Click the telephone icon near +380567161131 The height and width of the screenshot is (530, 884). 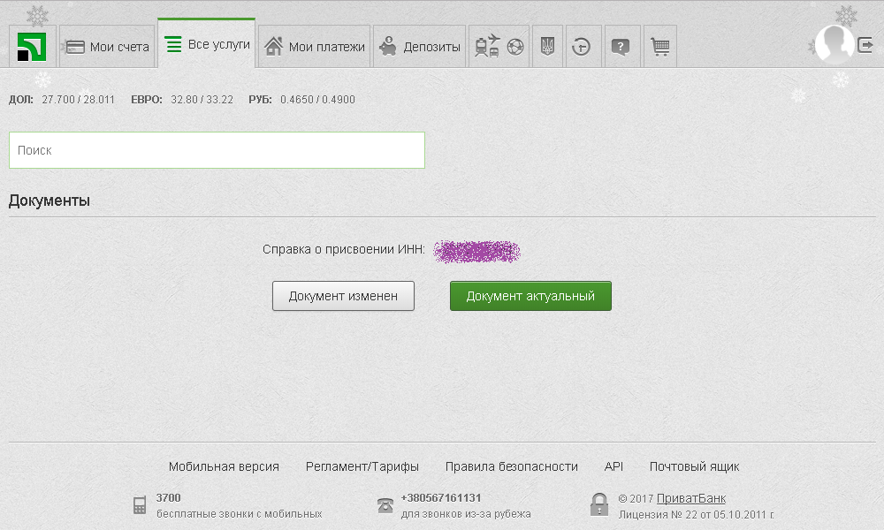[x=385, y=505]
